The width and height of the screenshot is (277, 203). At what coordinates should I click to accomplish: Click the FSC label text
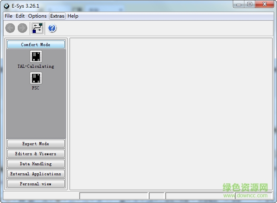(35, 88)
